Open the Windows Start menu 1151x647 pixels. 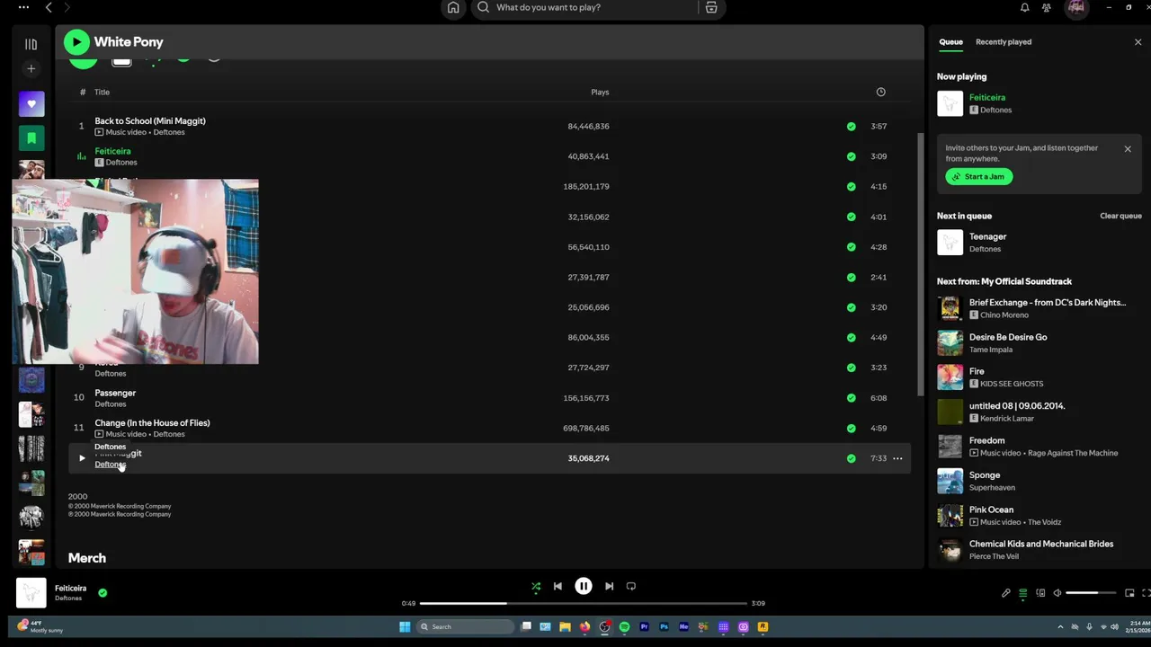coord(405,626)
